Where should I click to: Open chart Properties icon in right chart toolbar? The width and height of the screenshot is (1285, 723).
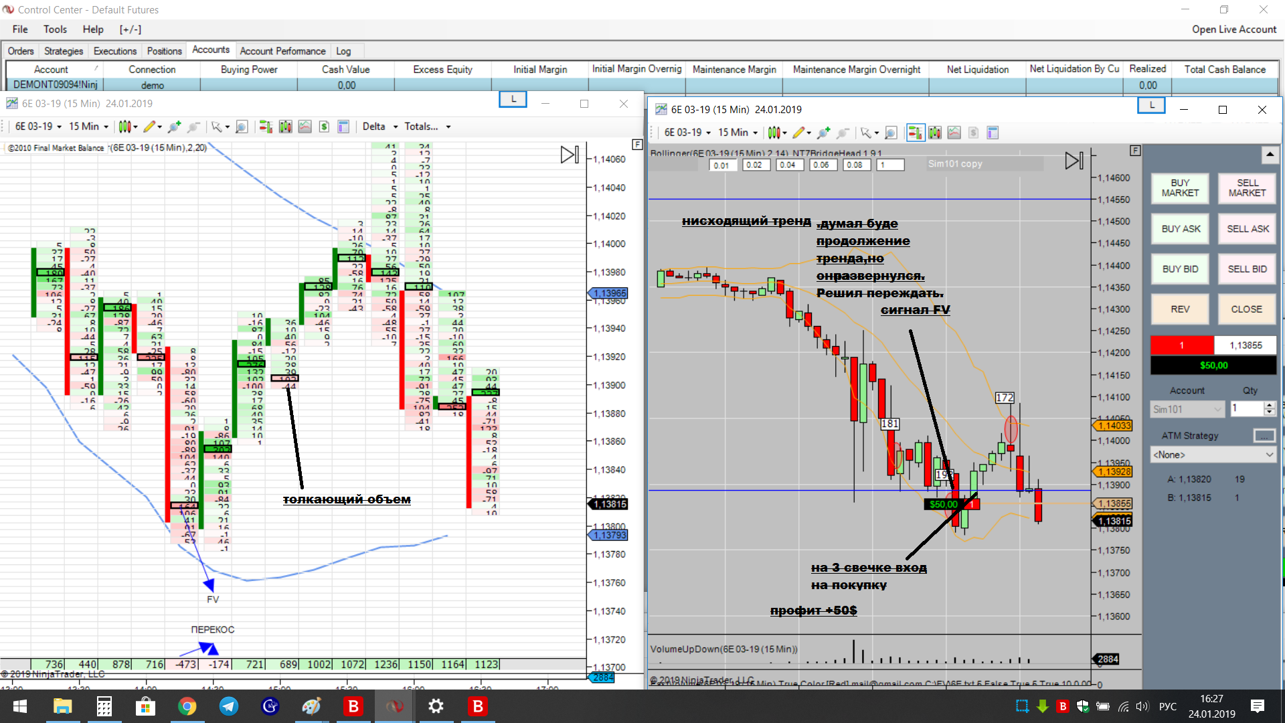coord(993,133)
